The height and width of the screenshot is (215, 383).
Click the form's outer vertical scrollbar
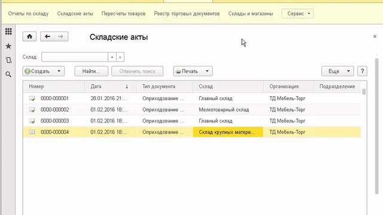pyautogui.click(x=376, y=126)
